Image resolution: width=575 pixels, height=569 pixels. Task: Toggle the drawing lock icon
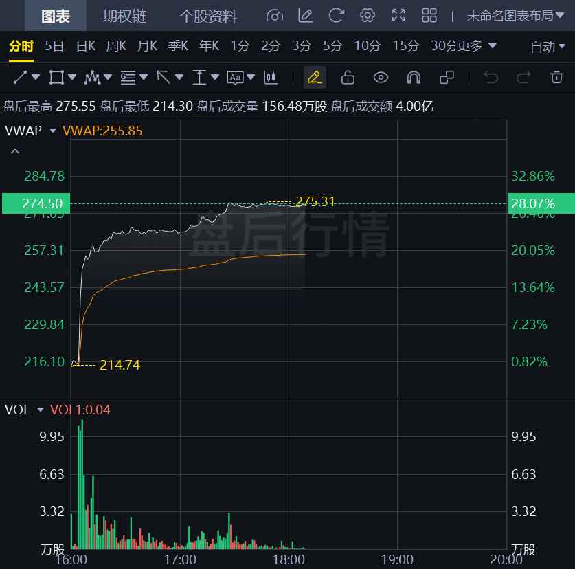pyautogui.click(x=348, y=78)
